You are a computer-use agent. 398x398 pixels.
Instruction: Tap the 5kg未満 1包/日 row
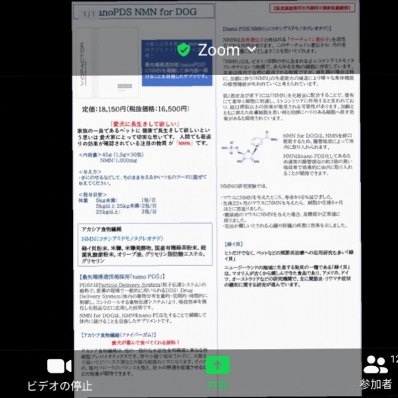(x=125, y=200)
